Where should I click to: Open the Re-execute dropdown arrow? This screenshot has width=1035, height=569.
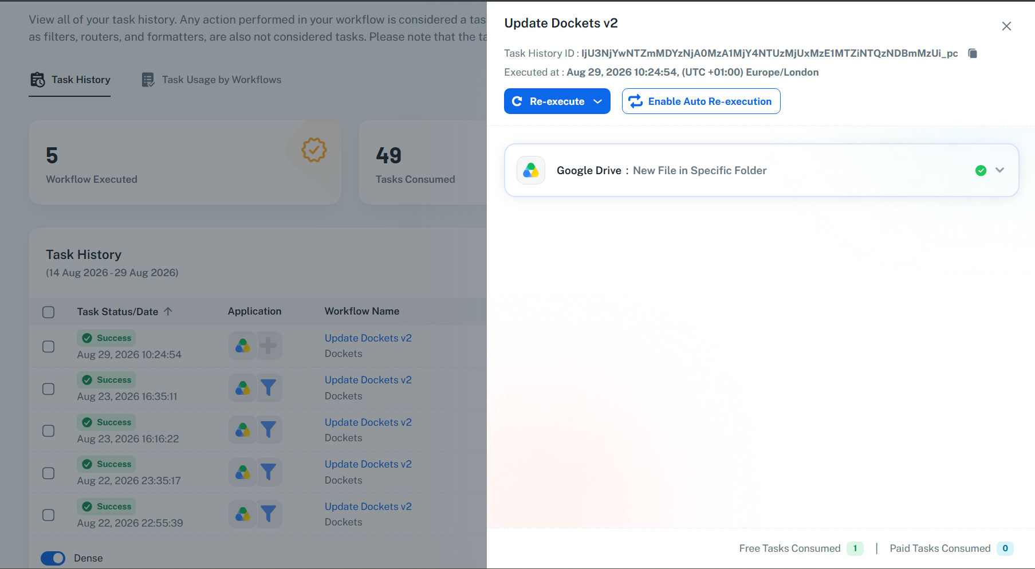598,101
